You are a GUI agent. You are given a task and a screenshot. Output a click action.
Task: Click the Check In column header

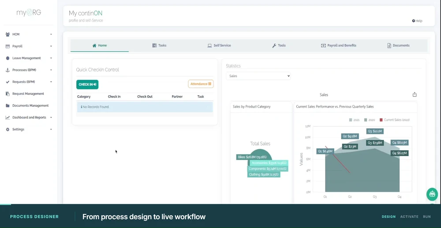tap(114, 97)
